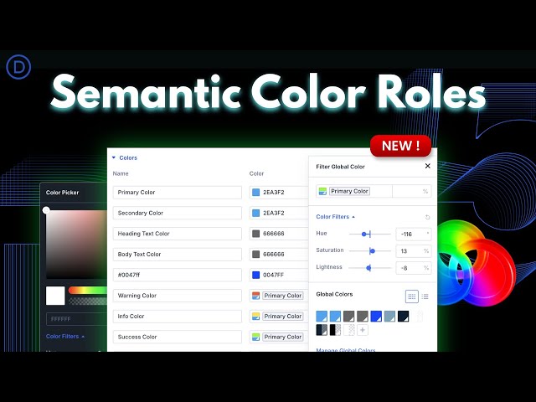Click Primary Color chip in Filter Global Color

point(349,191)
